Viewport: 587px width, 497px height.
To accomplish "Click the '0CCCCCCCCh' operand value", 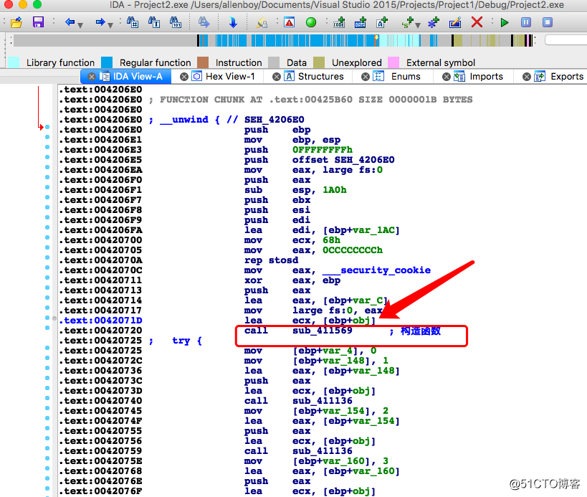I will tap(353, 250).
